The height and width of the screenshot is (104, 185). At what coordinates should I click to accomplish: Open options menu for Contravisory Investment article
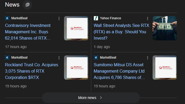tap(59, 18)
